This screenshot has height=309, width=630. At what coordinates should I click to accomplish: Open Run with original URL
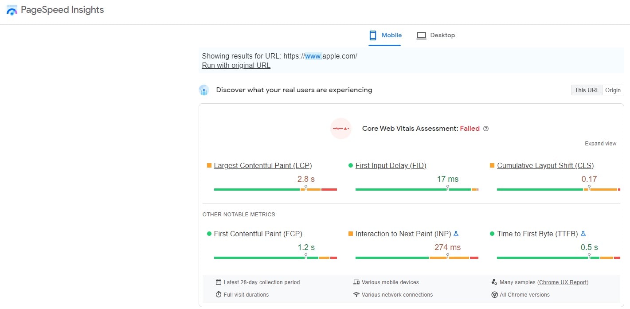pos(236,65)
